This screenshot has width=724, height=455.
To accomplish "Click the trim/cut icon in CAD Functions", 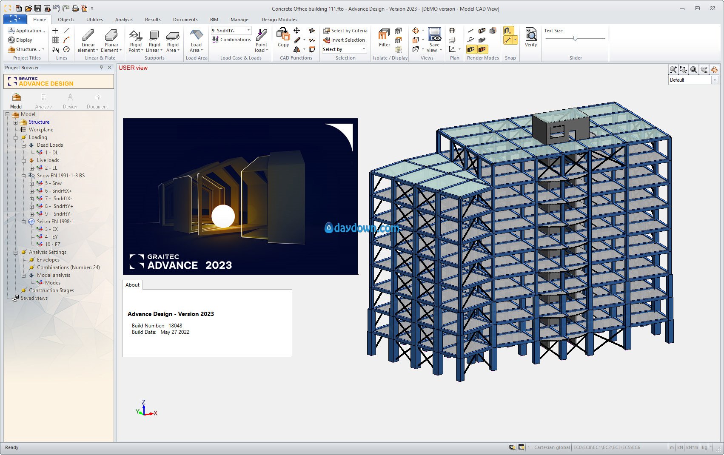I will (312, 40).
